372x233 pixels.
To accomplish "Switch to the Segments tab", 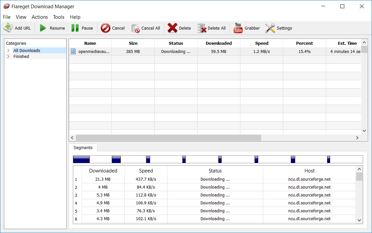I will point(83,148).
